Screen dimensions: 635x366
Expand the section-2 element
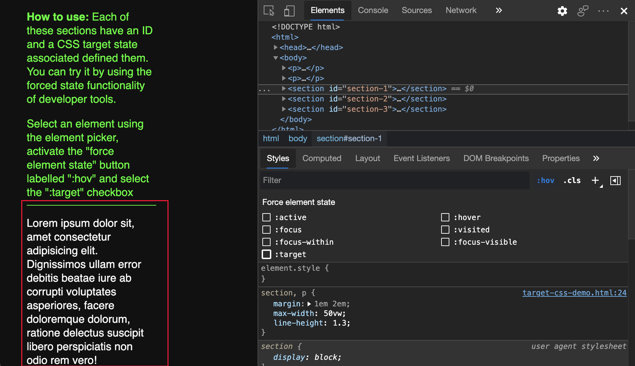(284, 99)
